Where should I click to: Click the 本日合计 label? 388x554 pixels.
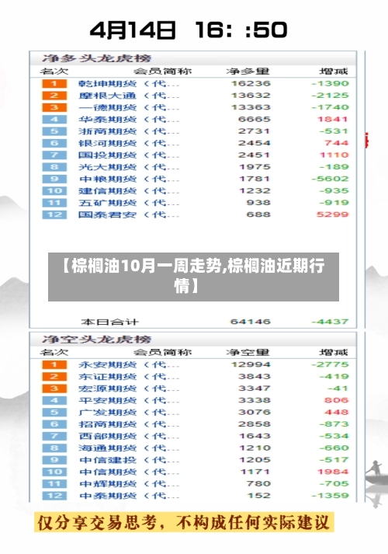[x=109, y=322]
